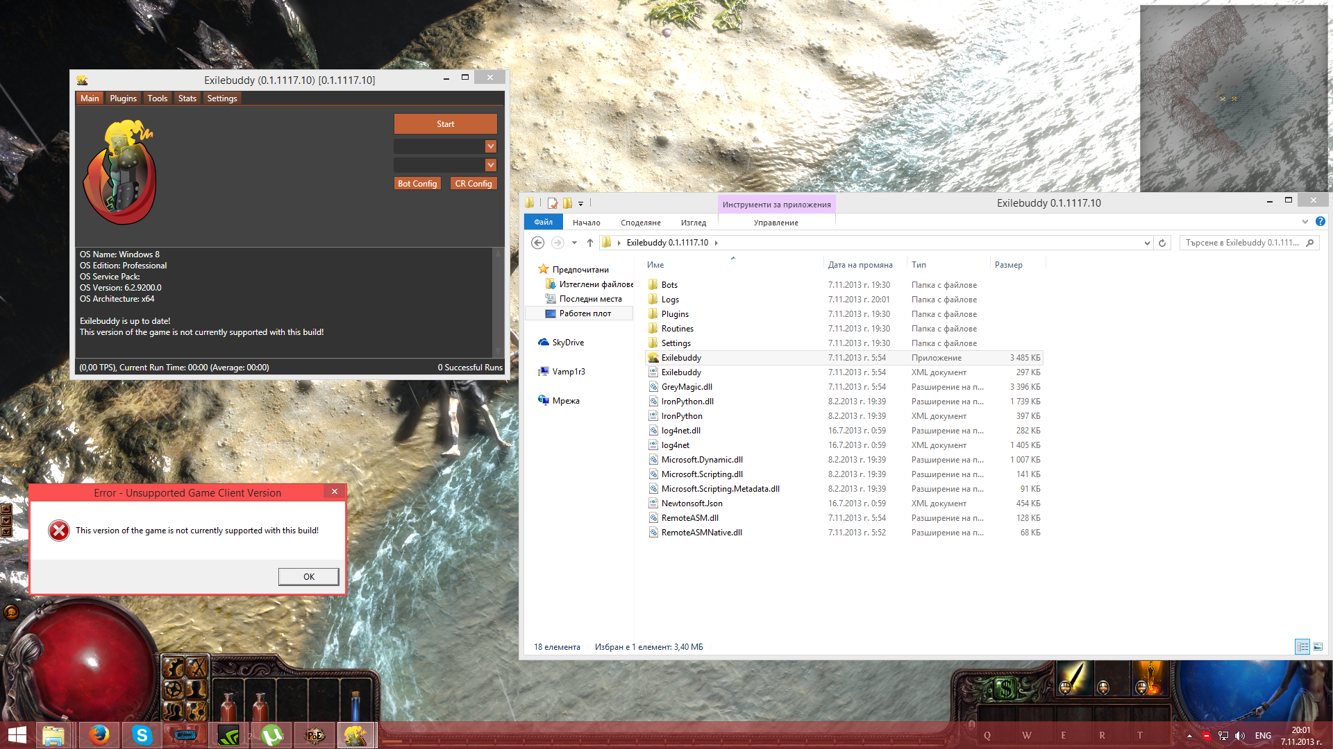
Task: Open the address bar history dropdown
Action: click(x=1147, y=243)
